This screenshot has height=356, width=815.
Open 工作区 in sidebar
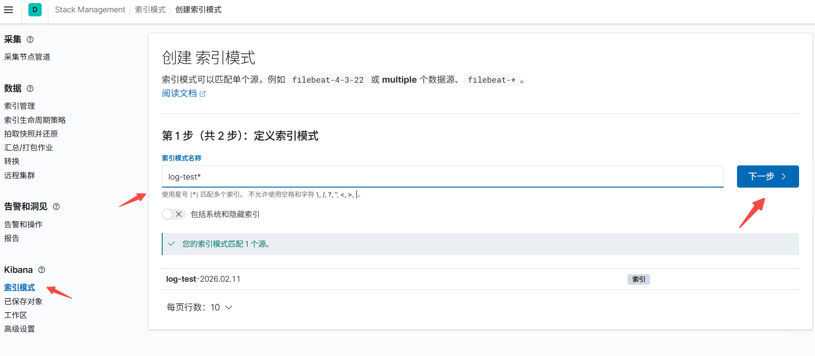[16, 315]
